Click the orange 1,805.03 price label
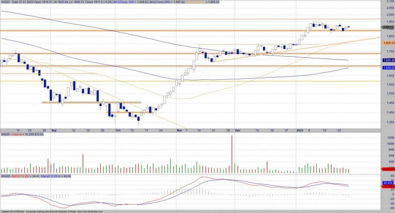395x213 pixels. tap(388, 43)
